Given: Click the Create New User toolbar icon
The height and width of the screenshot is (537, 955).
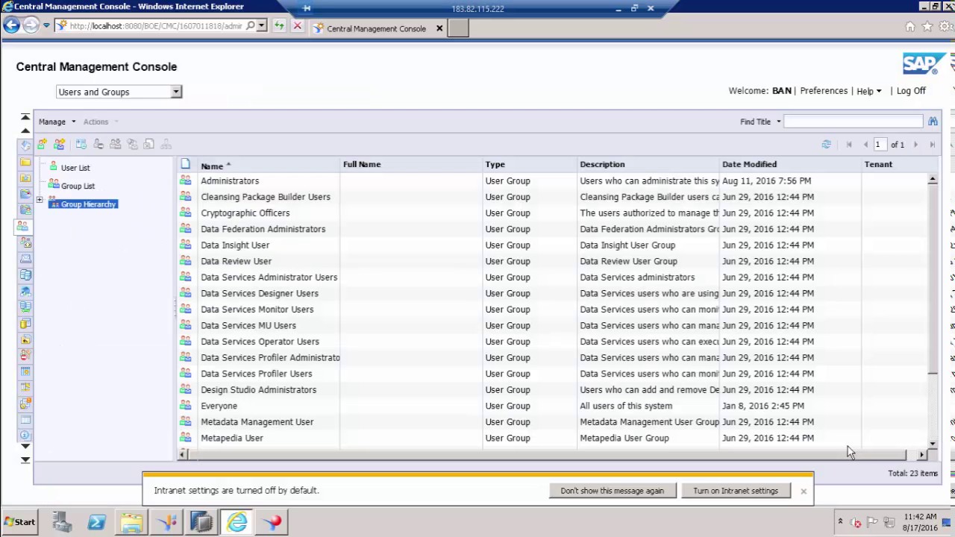Looking at the screenshot, I should tap(42, 144).
